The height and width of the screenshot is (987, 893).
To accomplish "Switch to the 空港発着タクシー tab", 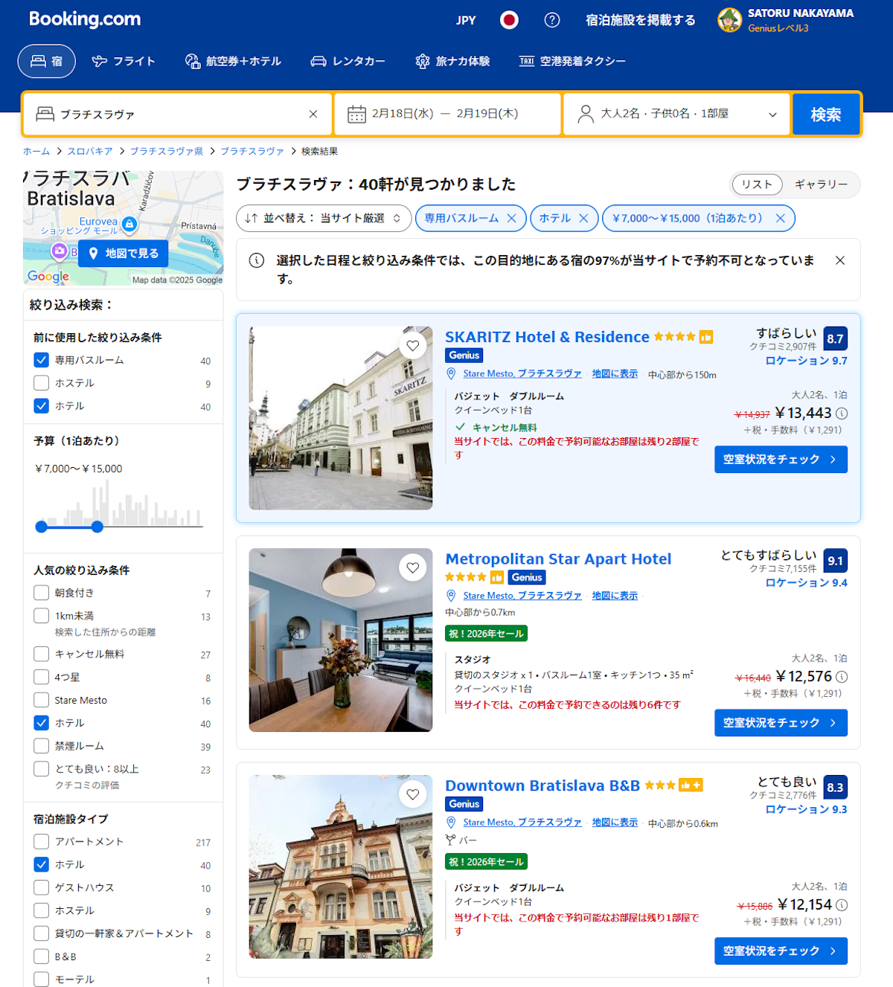I will pos(572,61).
